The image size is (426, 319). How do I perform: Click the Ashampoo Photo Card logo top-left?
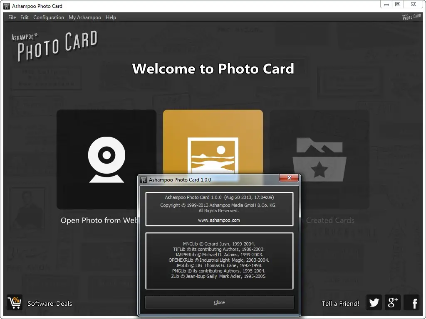click(54, 46)
